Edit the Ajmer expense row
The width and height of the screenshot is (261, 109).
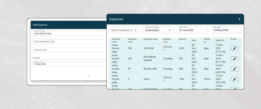coord(234,79)
